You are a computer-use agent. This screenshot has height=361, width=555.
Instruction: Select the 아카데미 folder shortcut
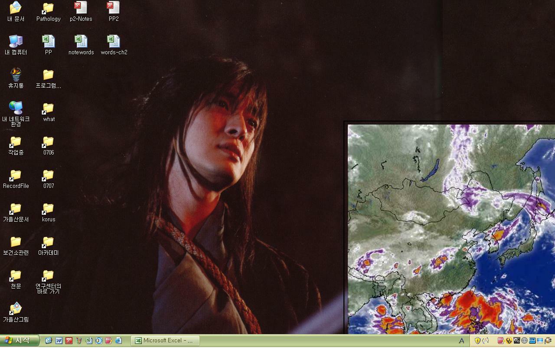[49, 246]
